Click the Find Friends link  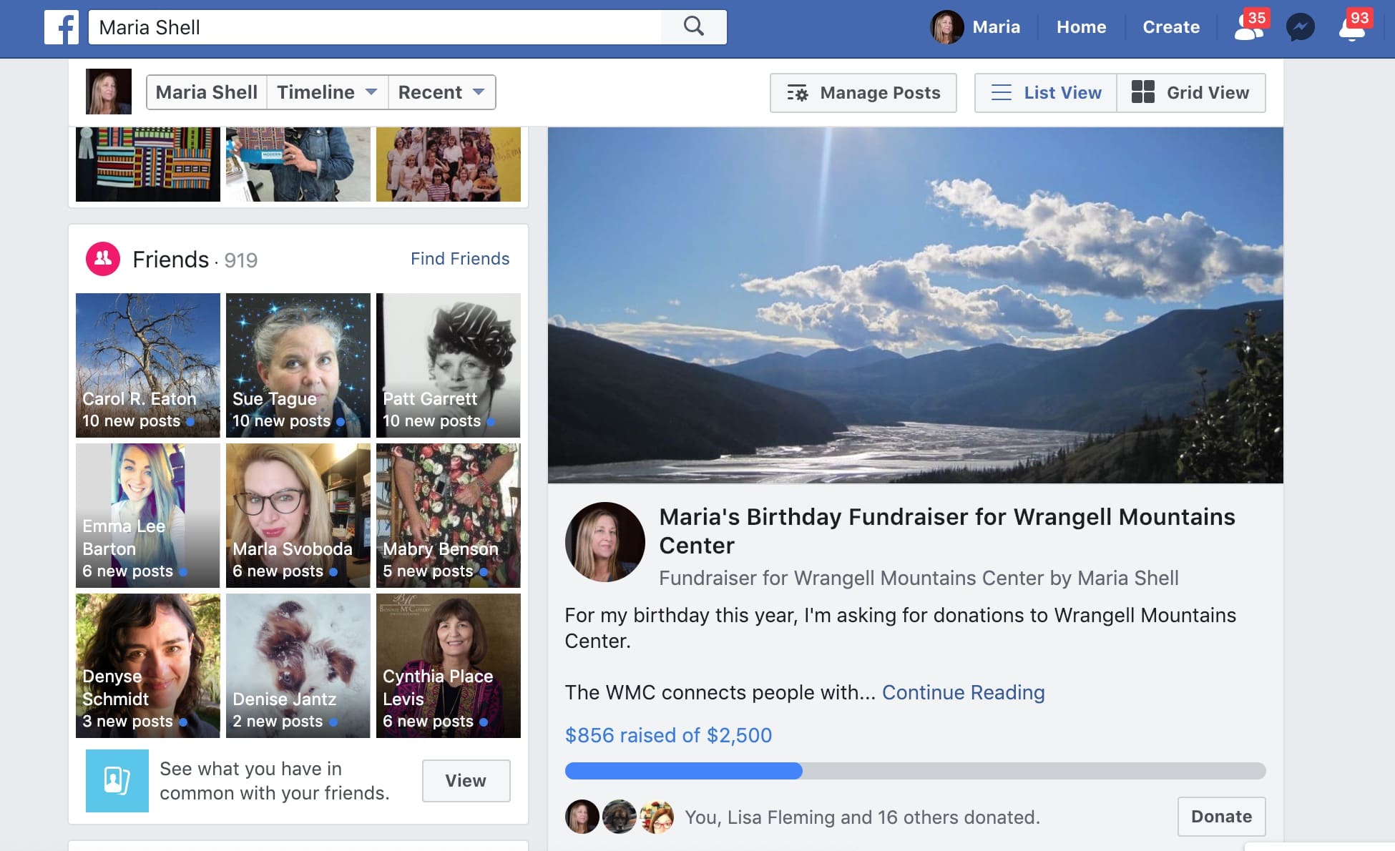[x=460, y=259]
